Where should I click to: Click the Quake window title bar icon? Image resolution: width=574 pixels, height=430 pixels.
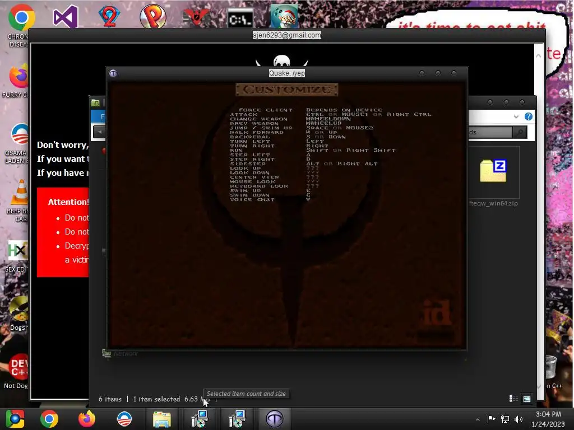(x=113, y=73)
